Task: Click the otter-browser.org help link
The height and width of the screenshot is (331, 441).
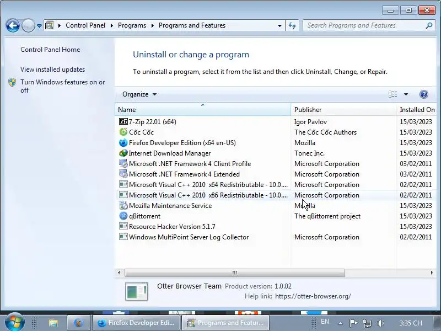Action: [x=313, y=296]
